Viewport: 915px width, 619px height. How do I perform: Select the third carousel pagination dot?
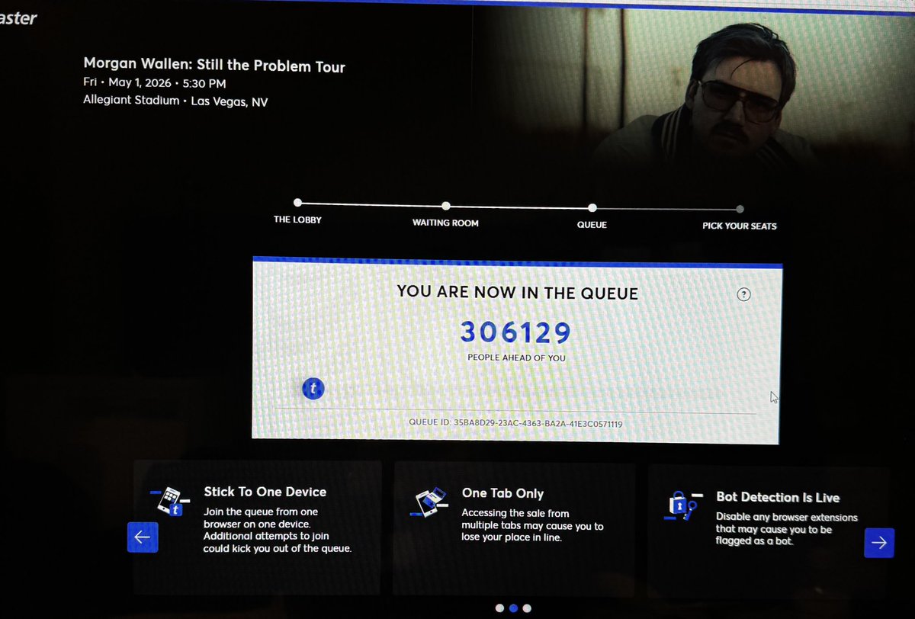coord(527,608)
